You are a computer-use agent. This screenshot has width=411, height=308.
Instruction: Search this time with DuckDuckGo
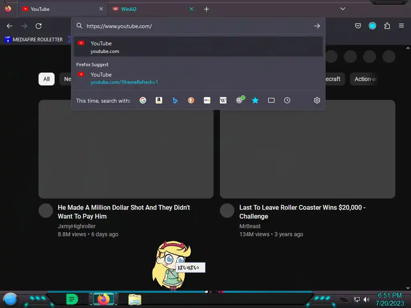[x=191, y=100]
